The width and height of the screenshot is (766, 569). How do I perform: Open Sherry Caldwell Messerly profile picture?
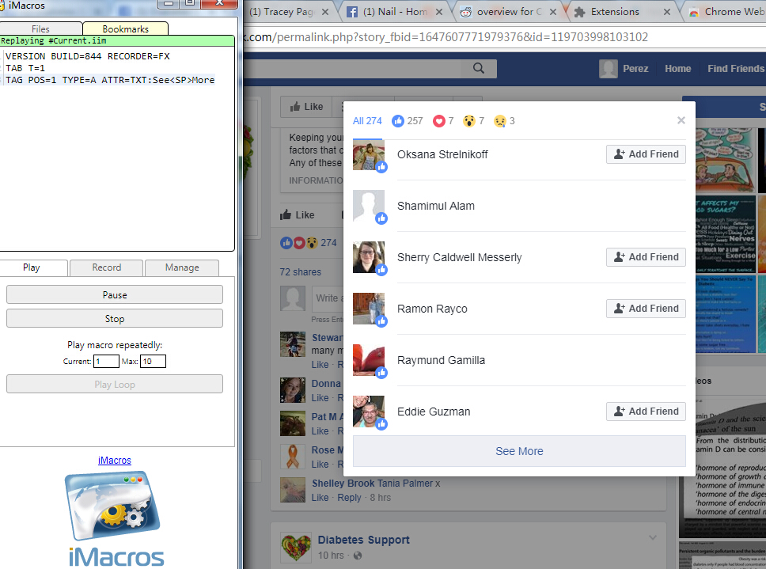coord(369,257)
